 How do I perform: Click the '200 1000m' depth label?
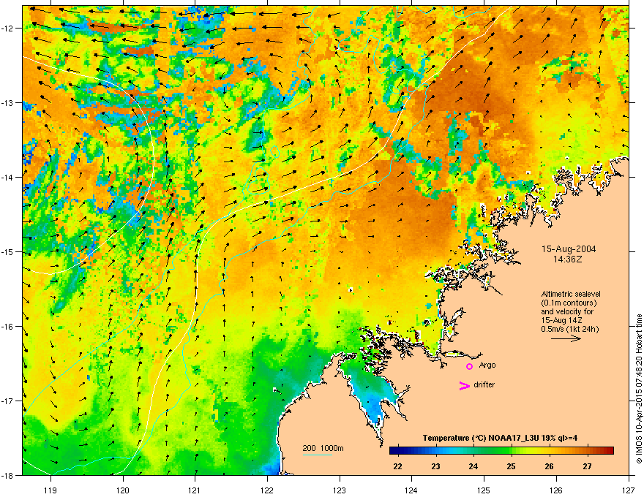(x=323, y=448)
